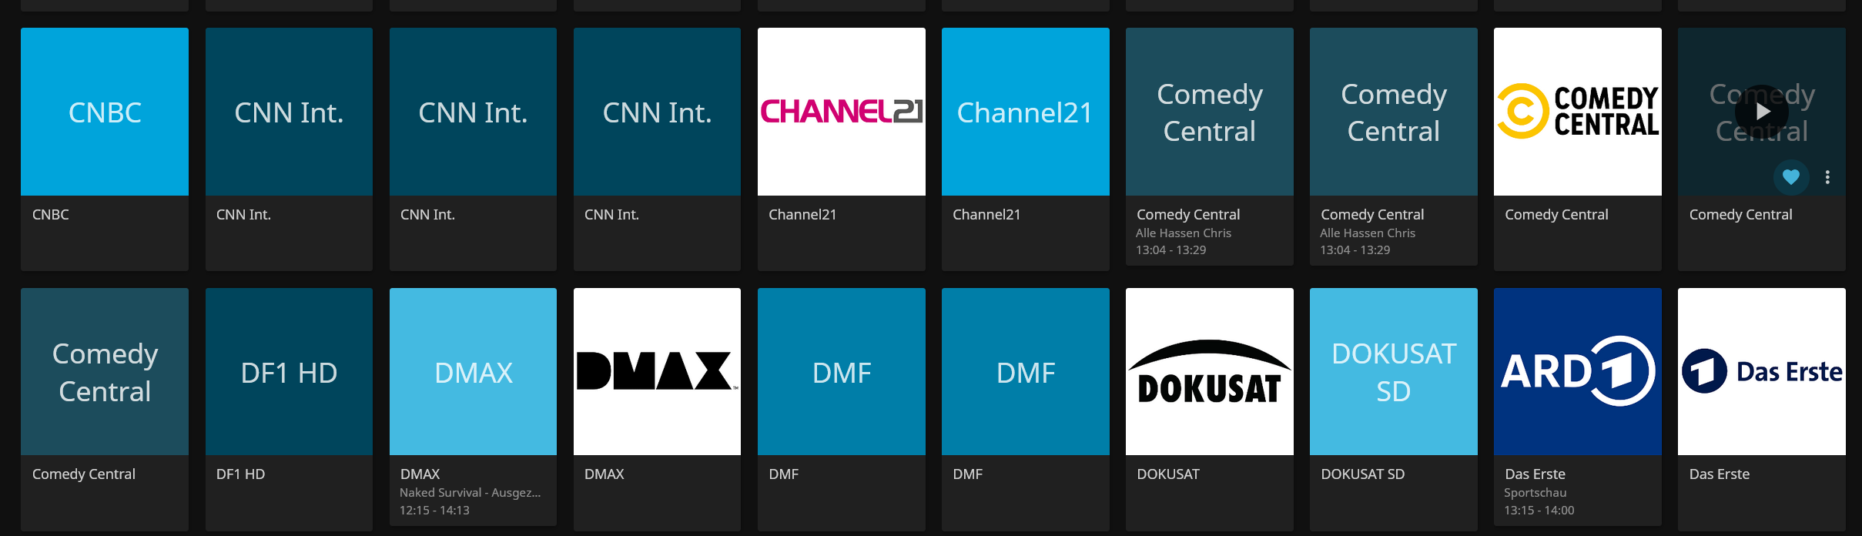Open the black DMAX logo thumbnail
The height and width of the screenshot is (536, 1862).
click(657, 371)
